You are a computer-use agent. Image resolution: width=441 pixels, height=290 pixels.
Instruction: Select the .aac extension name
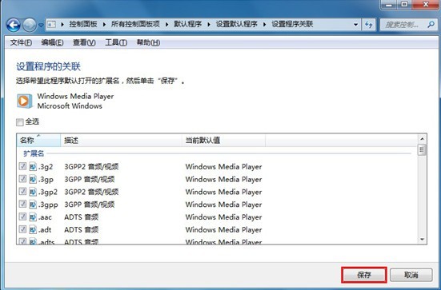[x=45, y=217]
